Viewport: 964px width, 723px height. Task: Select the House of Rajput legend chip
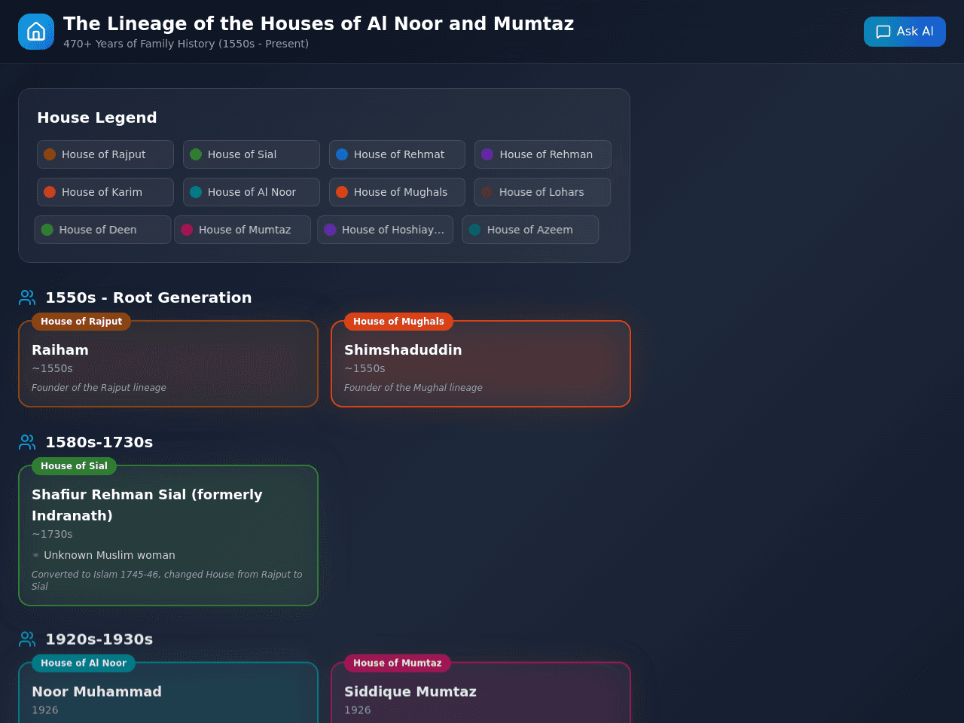pos(105,154)
